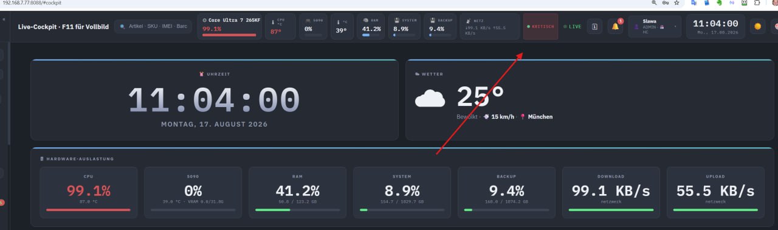Toggle light theme with the sun icon
Screen dimensions: 778x230
757,27
